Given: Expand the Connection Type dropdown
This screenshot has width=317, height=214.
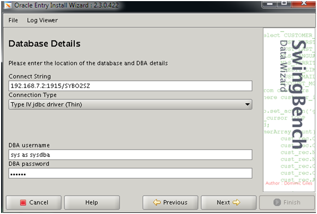Looking at the screenshot, I should (131, 104).
